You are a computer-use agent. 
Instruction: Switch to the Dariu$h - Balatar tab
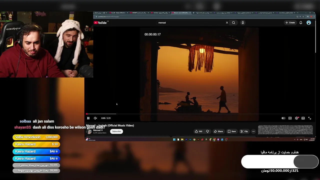point(118,13)
